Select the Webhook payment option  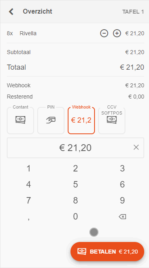coord(81,120)
